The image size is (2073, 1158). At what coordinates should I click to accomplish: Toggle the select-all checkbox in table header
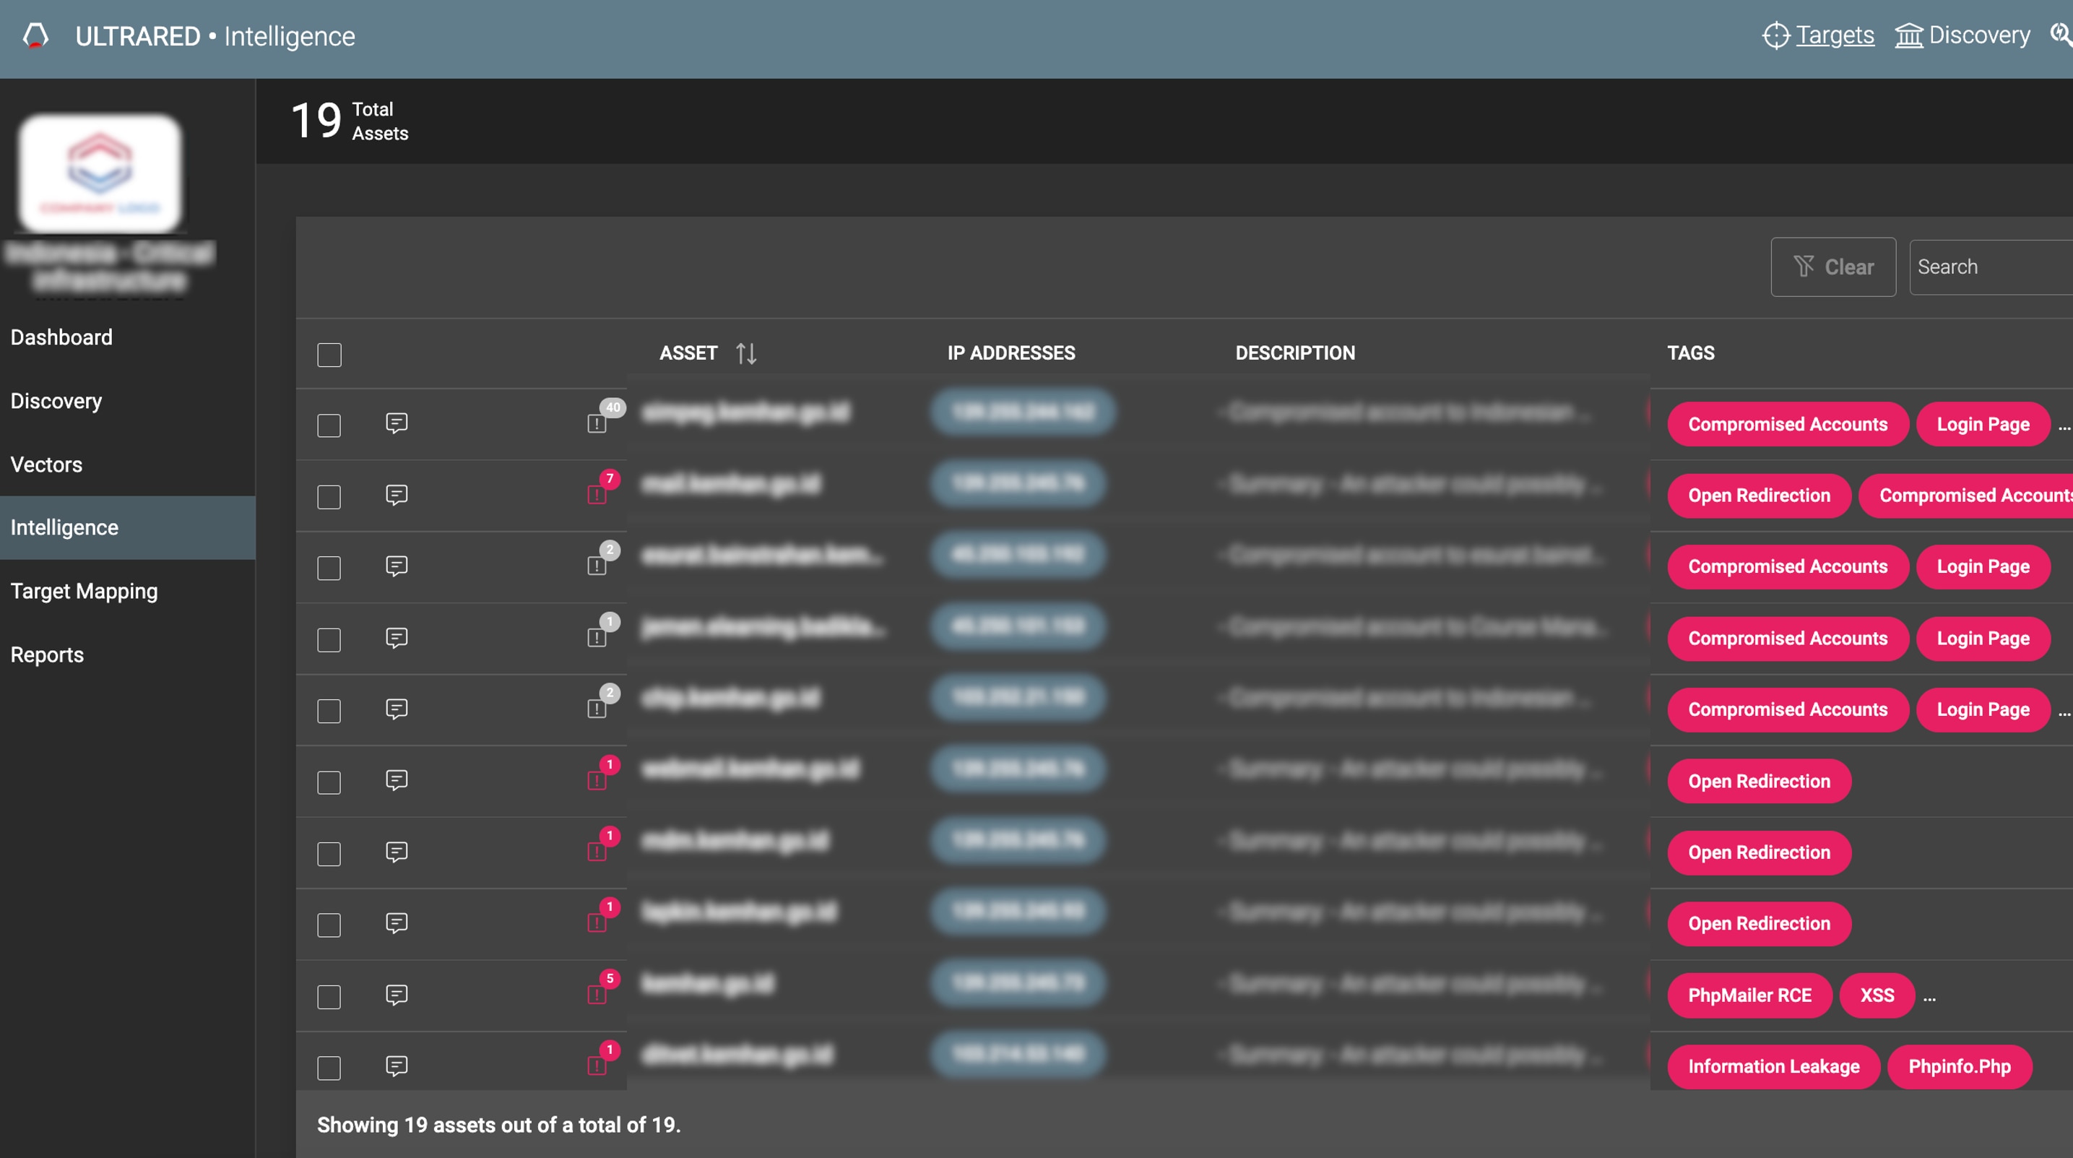click(x=329, y=354)
